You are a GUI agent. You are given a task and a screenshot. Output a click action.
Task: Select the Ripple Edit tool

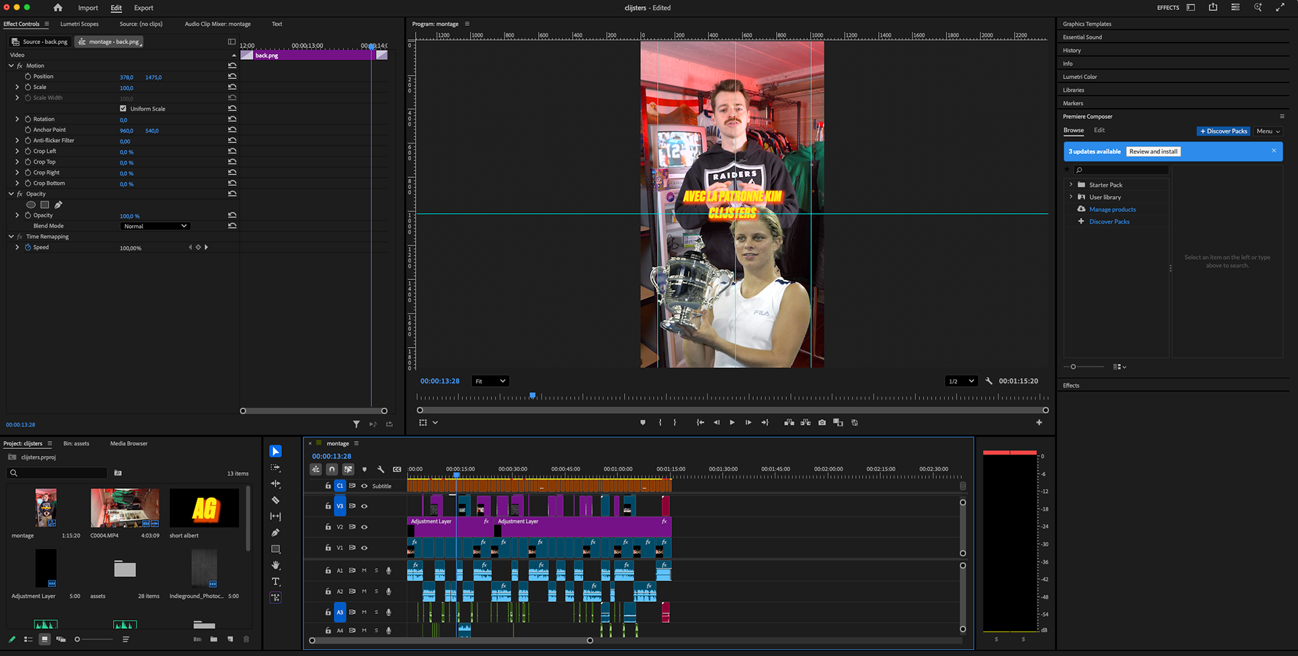point(275,484)
